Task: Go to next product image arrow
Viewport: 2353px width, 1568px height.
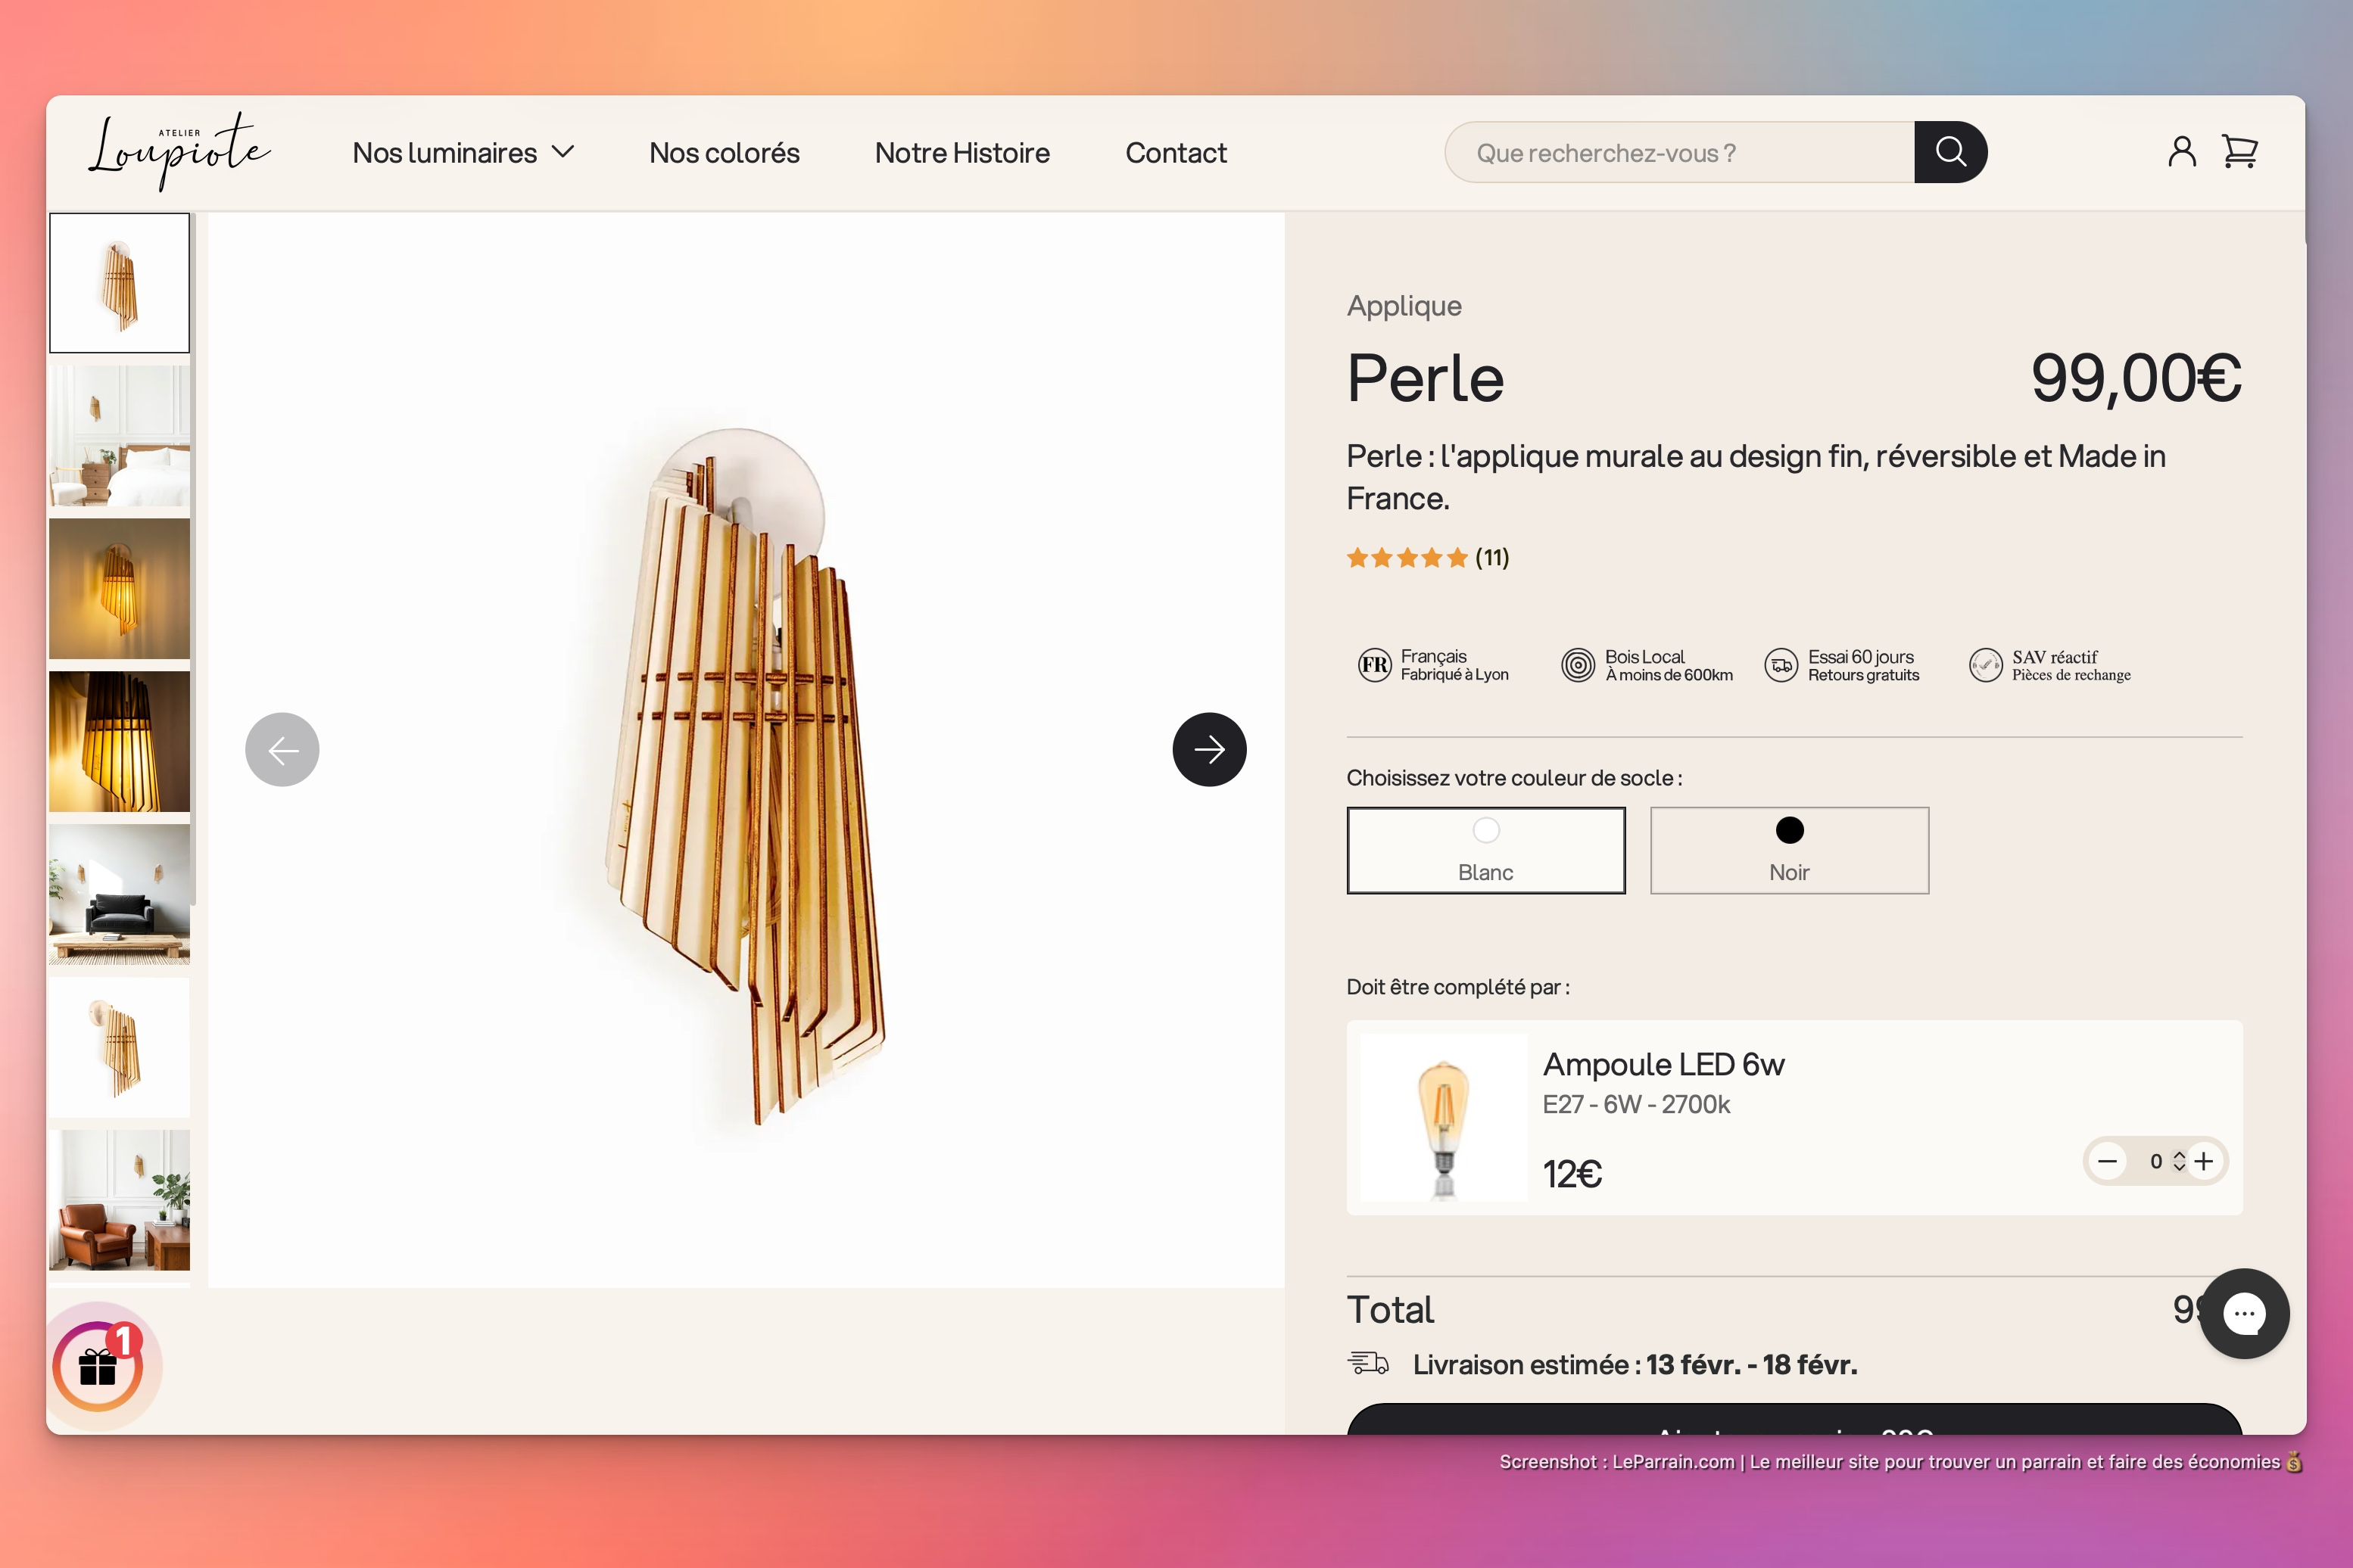Action: 1208,749
